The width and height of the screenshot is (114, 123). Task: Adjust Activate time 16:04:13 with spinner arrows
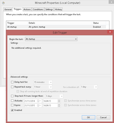tap(59, 101)
